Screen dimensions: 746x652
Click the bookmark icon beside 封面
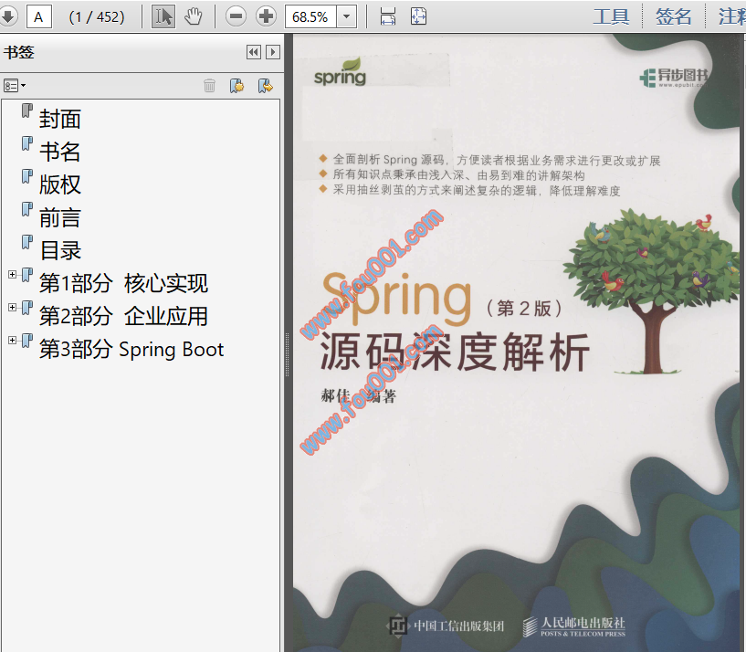27,110
